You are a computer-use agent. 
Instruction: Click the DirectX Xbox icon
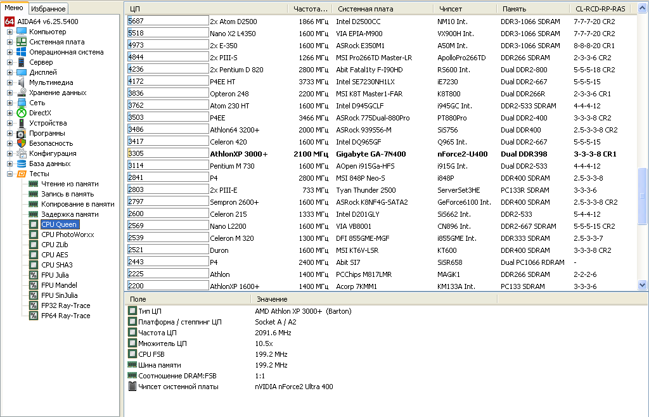coord(22,113)
